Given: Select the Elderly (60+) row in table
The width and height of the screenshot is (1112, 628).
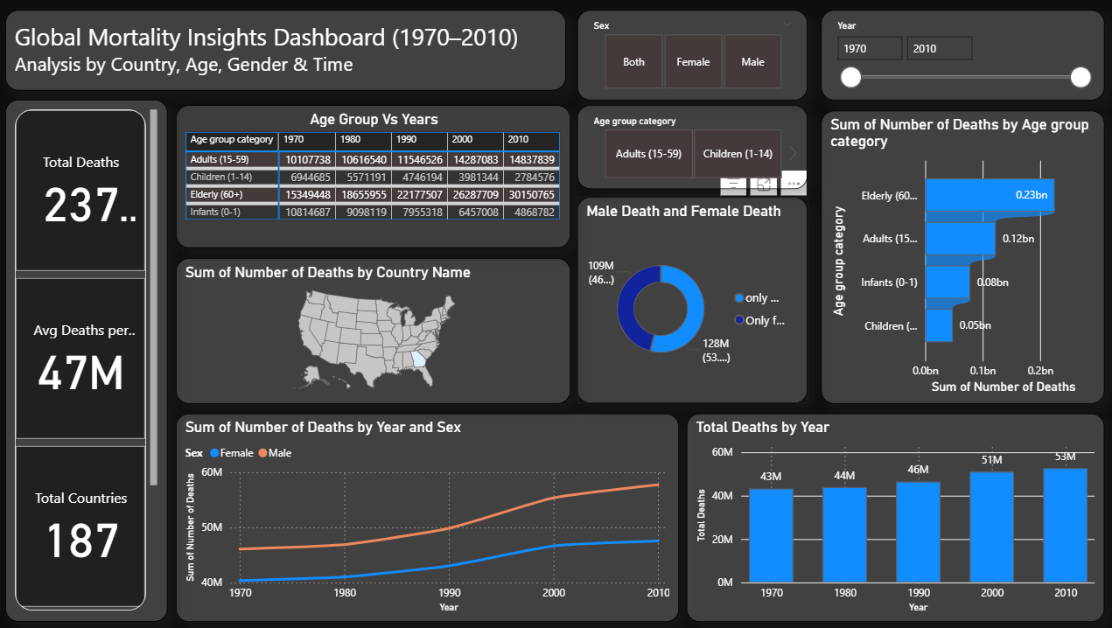Looking at the screenshot, I should [232, 195].
